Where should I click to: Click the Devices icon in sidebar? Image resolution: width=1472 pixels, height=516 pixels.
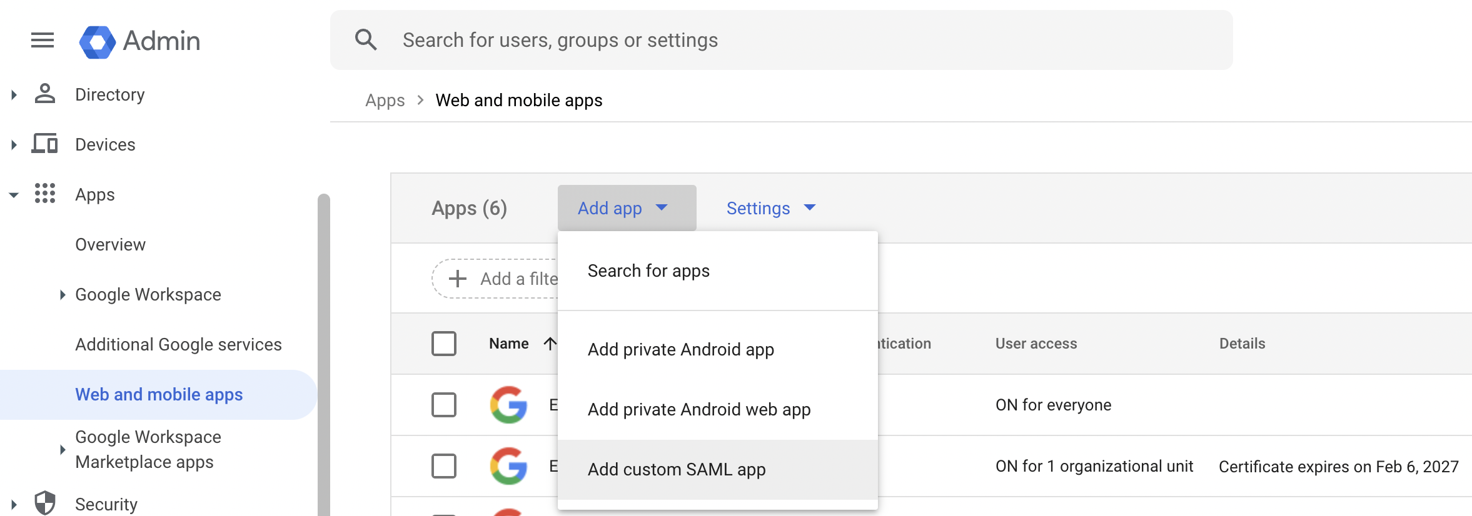pos(44,144)
